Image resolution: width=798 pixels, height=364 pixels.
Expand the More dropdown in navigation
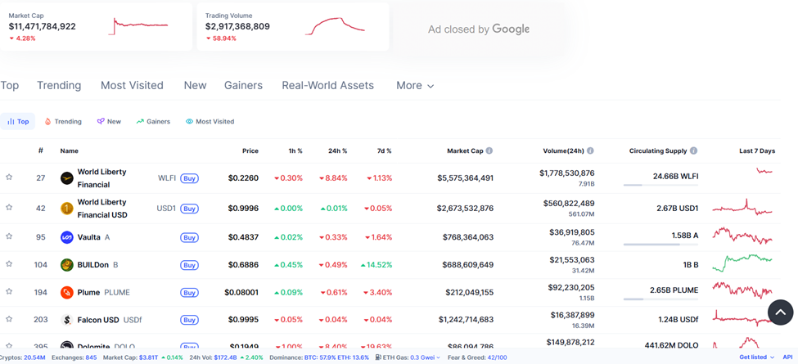[415, 85]
